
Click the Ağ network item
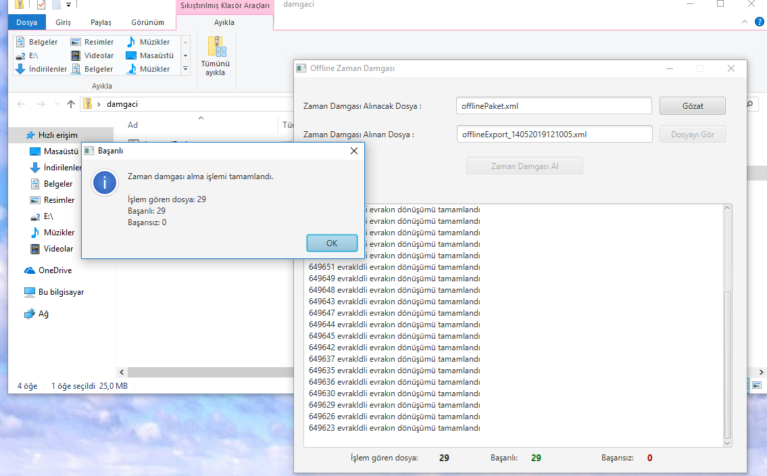pos(43,314)
